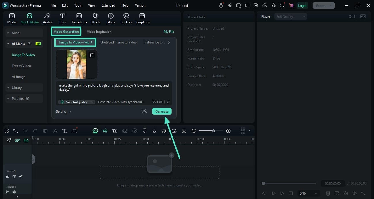
Task: Click the player progress bar handle
Action: 263,183
